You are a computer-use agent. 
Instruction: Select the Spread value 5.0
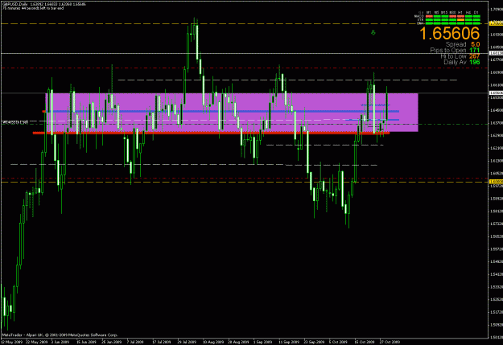476,44
